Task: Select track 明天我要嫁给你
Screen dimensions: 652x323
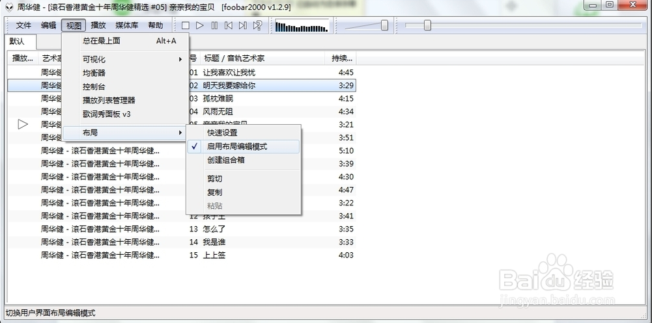Action: pyautogui.click(x=229, y=86)
